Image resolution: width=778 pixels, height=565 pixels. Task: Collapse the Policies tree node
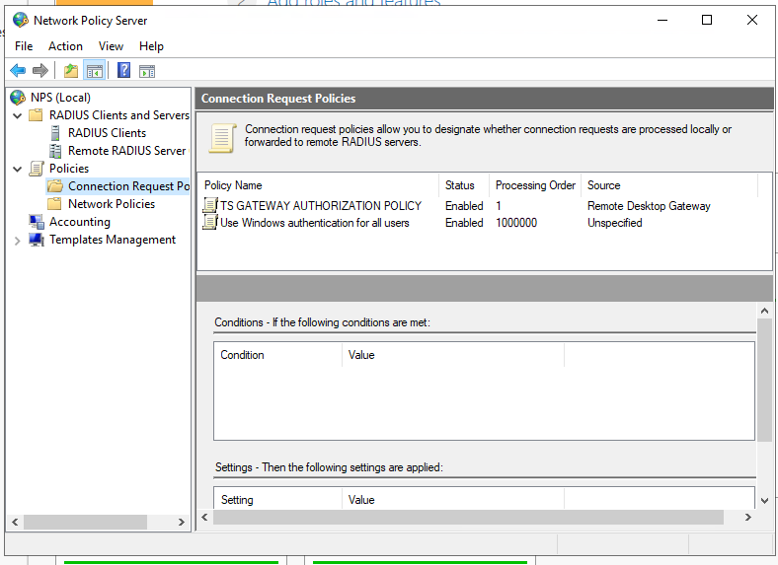pos(18,169)
